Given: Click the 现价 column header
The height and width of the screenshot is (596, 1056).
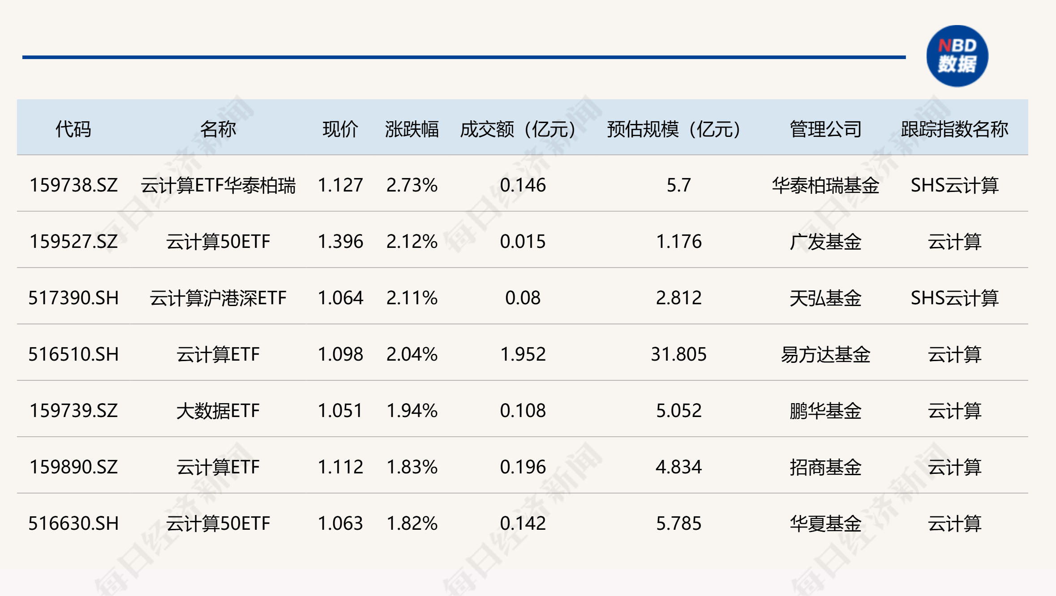Looking at the screenshot, I should click(x=340, y=129).
